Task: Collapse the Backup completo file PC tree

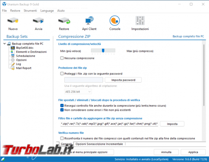Action: pos(5,44)
